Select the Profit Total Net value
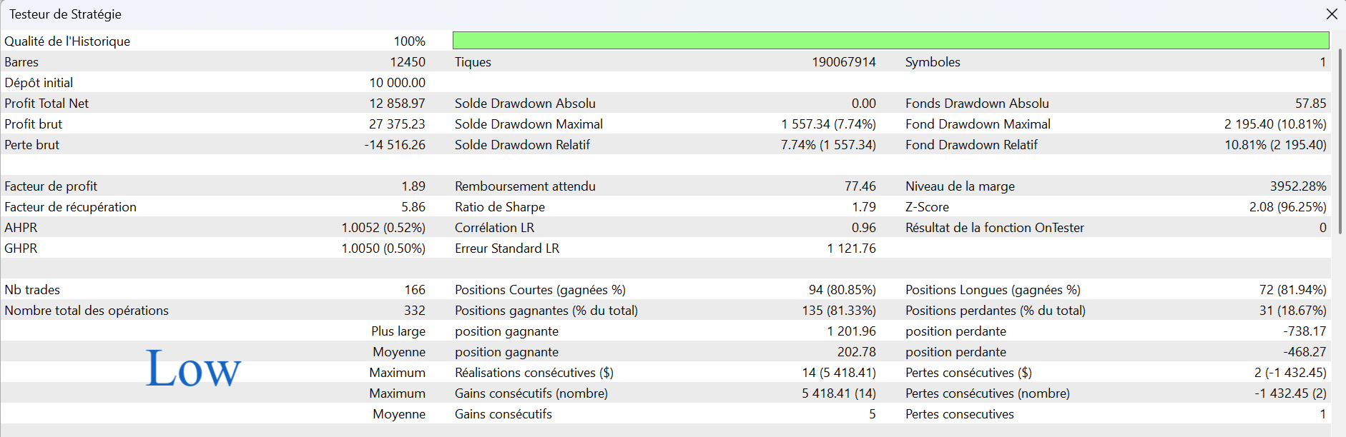 click(397, 104)
